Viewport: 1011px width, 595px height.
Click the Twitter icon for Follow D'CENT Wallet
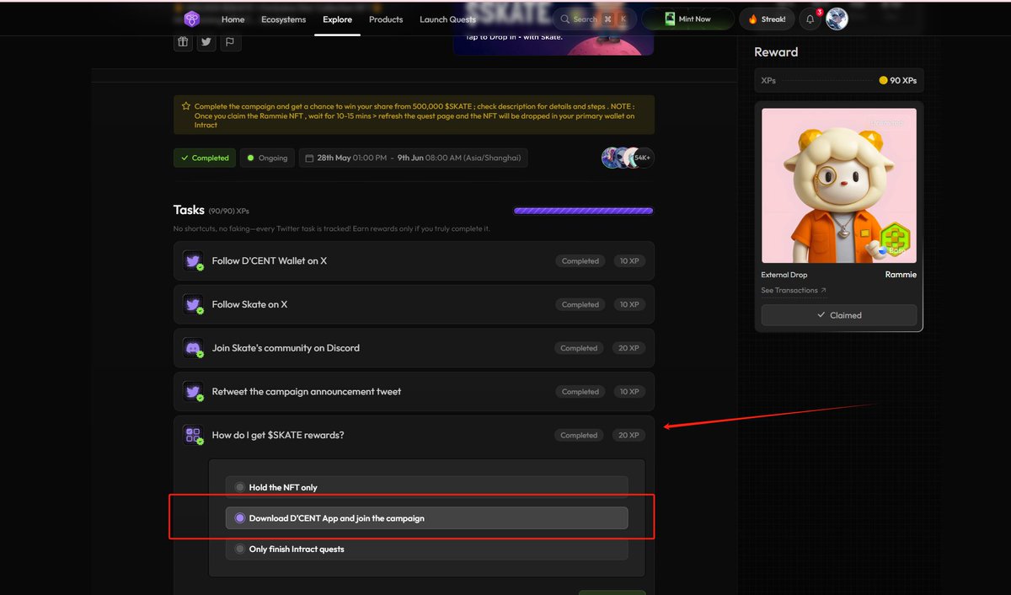point(193,261)
